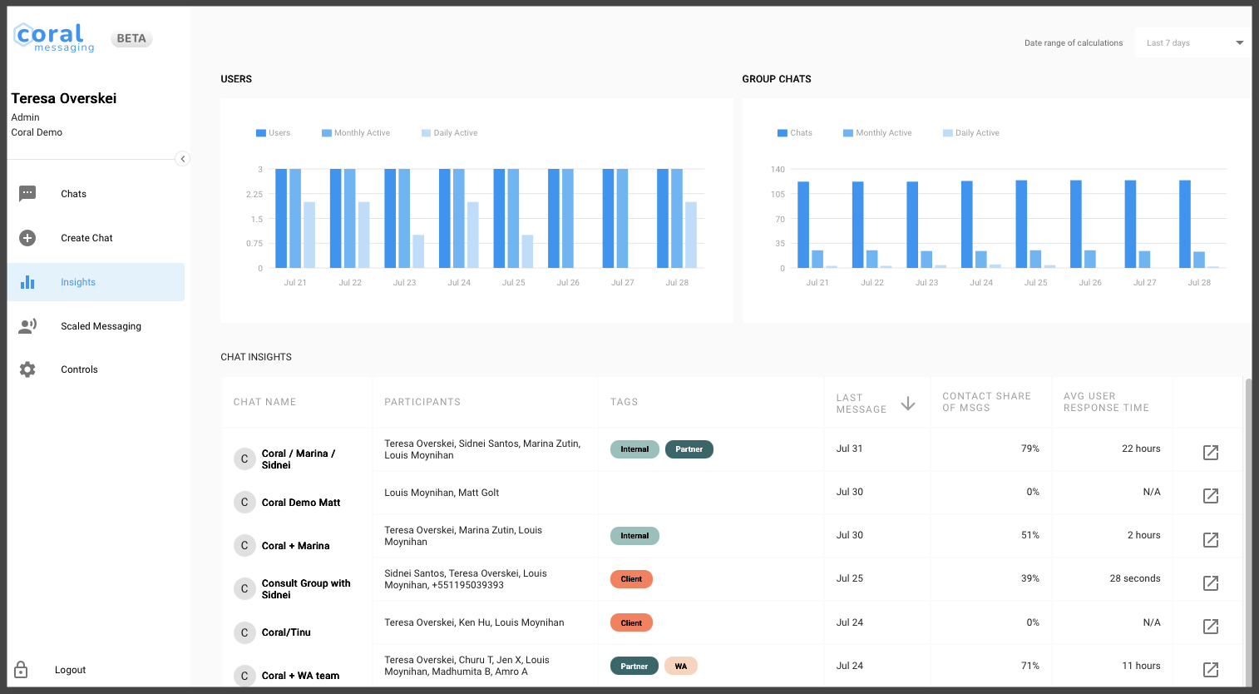Screen dimensions: 1259x694
Task: Click avatar for Coral/Tinu chat
Action: 244,632
